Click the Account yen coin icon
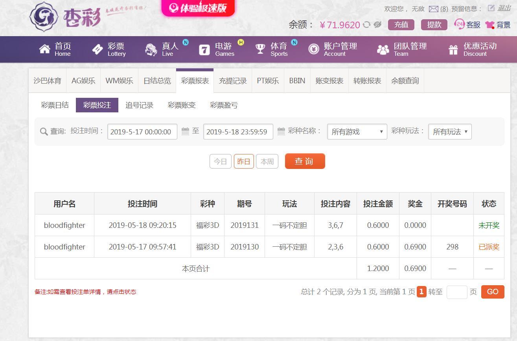 point(313,49)
